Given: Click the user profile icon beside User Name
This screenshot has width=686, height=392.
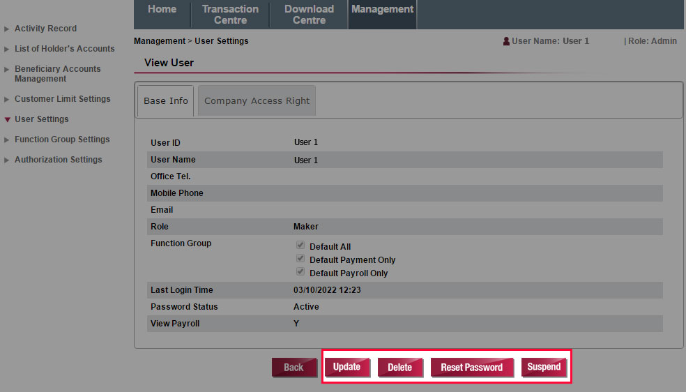Looking at the screenshot, I should click(x=506, y=41).
